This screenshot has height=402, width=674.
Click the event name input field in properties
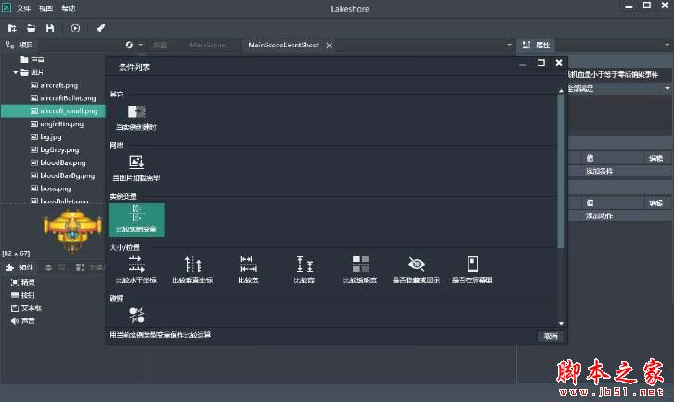coord(619,75)
